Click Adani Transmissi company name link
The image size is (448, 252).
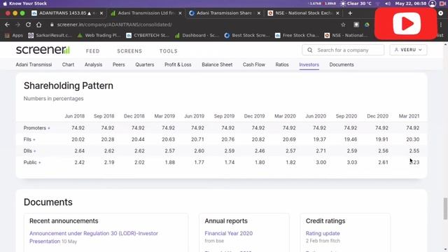tap(34, 64)
